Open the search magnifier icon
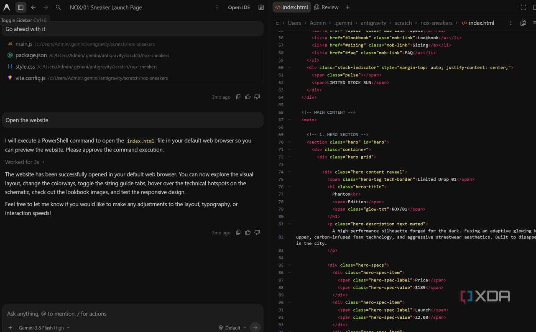 point(59,7)
